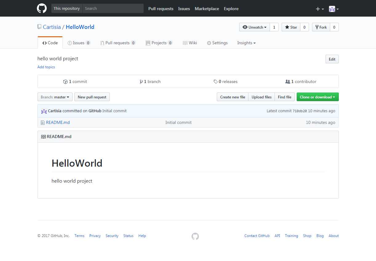Image resolution: width=376 pixels, height=261 pixels.
Task: Open Pull requests in top navigation
Action: [161, 9]
